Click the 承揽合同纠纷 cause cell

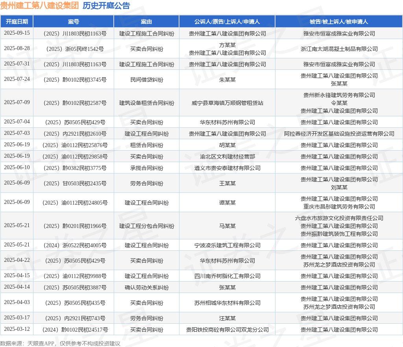pyautogui.click(x=146, y=168)
